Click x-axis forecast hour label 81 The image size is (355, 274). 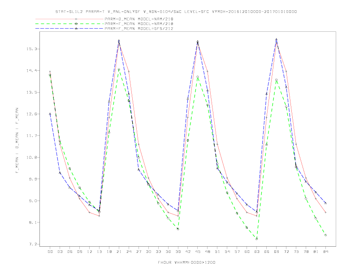click(316, 252)
